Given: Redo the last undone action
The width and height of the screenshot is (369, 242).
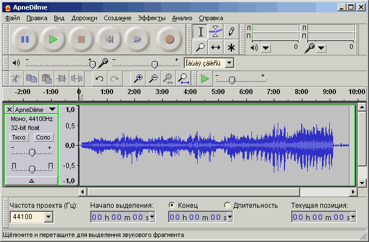Looking at the screenshot, I should 115,78.
